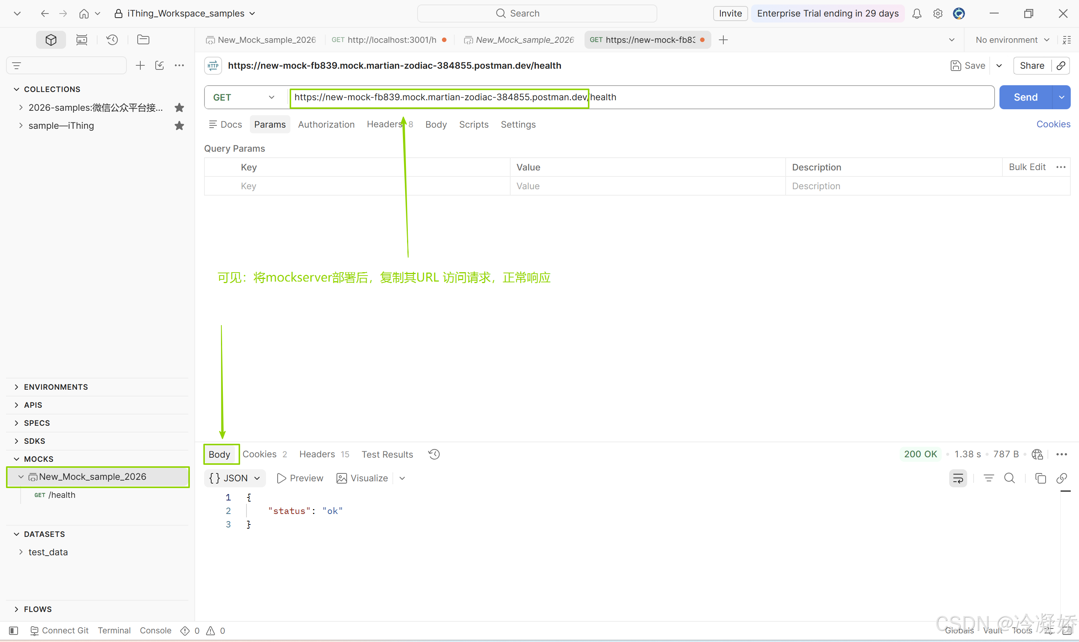This screenshot has height=642, width=1079.
Task: Click the import icon in sidebar header
Action: (159, 65)
